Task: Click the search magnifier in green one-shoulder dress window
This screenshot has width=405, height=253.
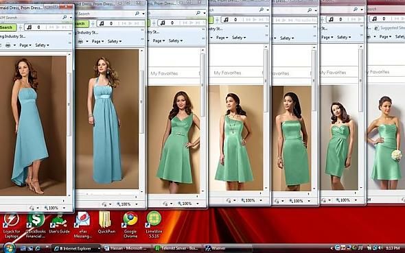Action: pos(262,10)
